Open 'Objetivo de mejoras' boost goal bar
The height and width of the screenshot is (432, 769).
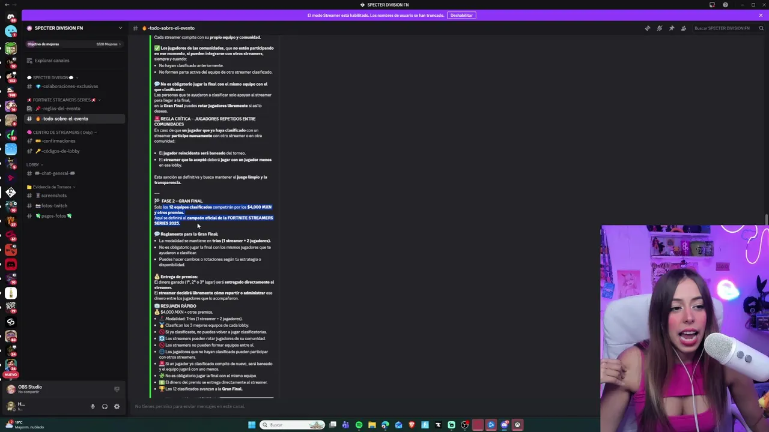point(74,44)
